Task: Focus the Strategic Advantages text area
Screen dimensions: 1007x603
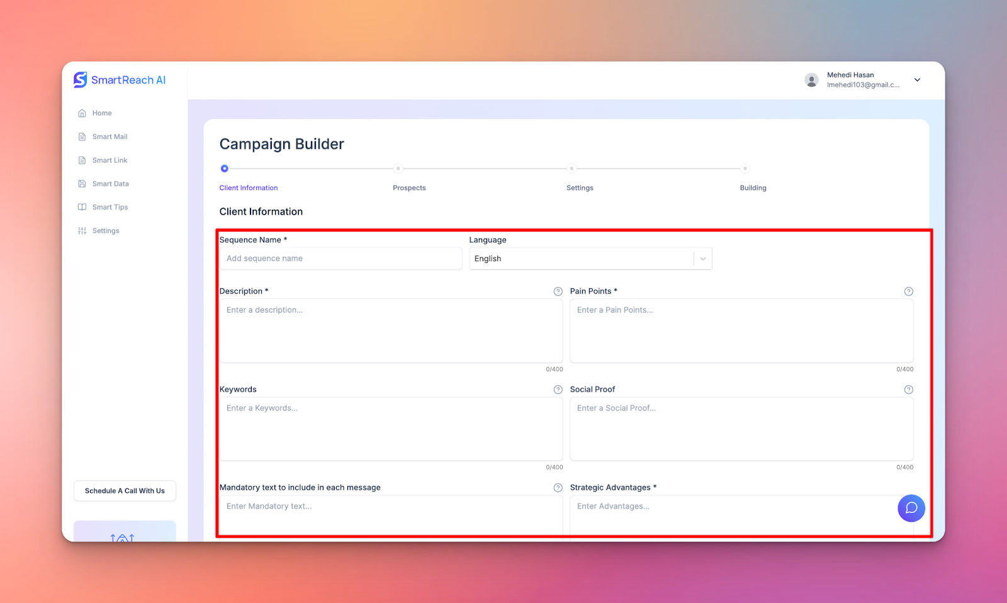Action: point(741,517)
